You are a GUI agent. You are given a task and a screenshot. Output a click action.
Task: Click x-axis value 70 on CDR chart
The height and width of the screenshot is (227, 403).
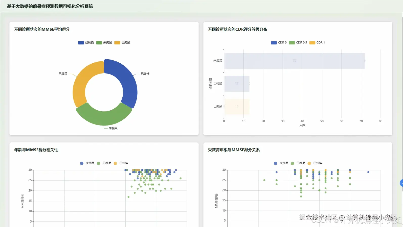pyautogui.click(x=361, y=121)
